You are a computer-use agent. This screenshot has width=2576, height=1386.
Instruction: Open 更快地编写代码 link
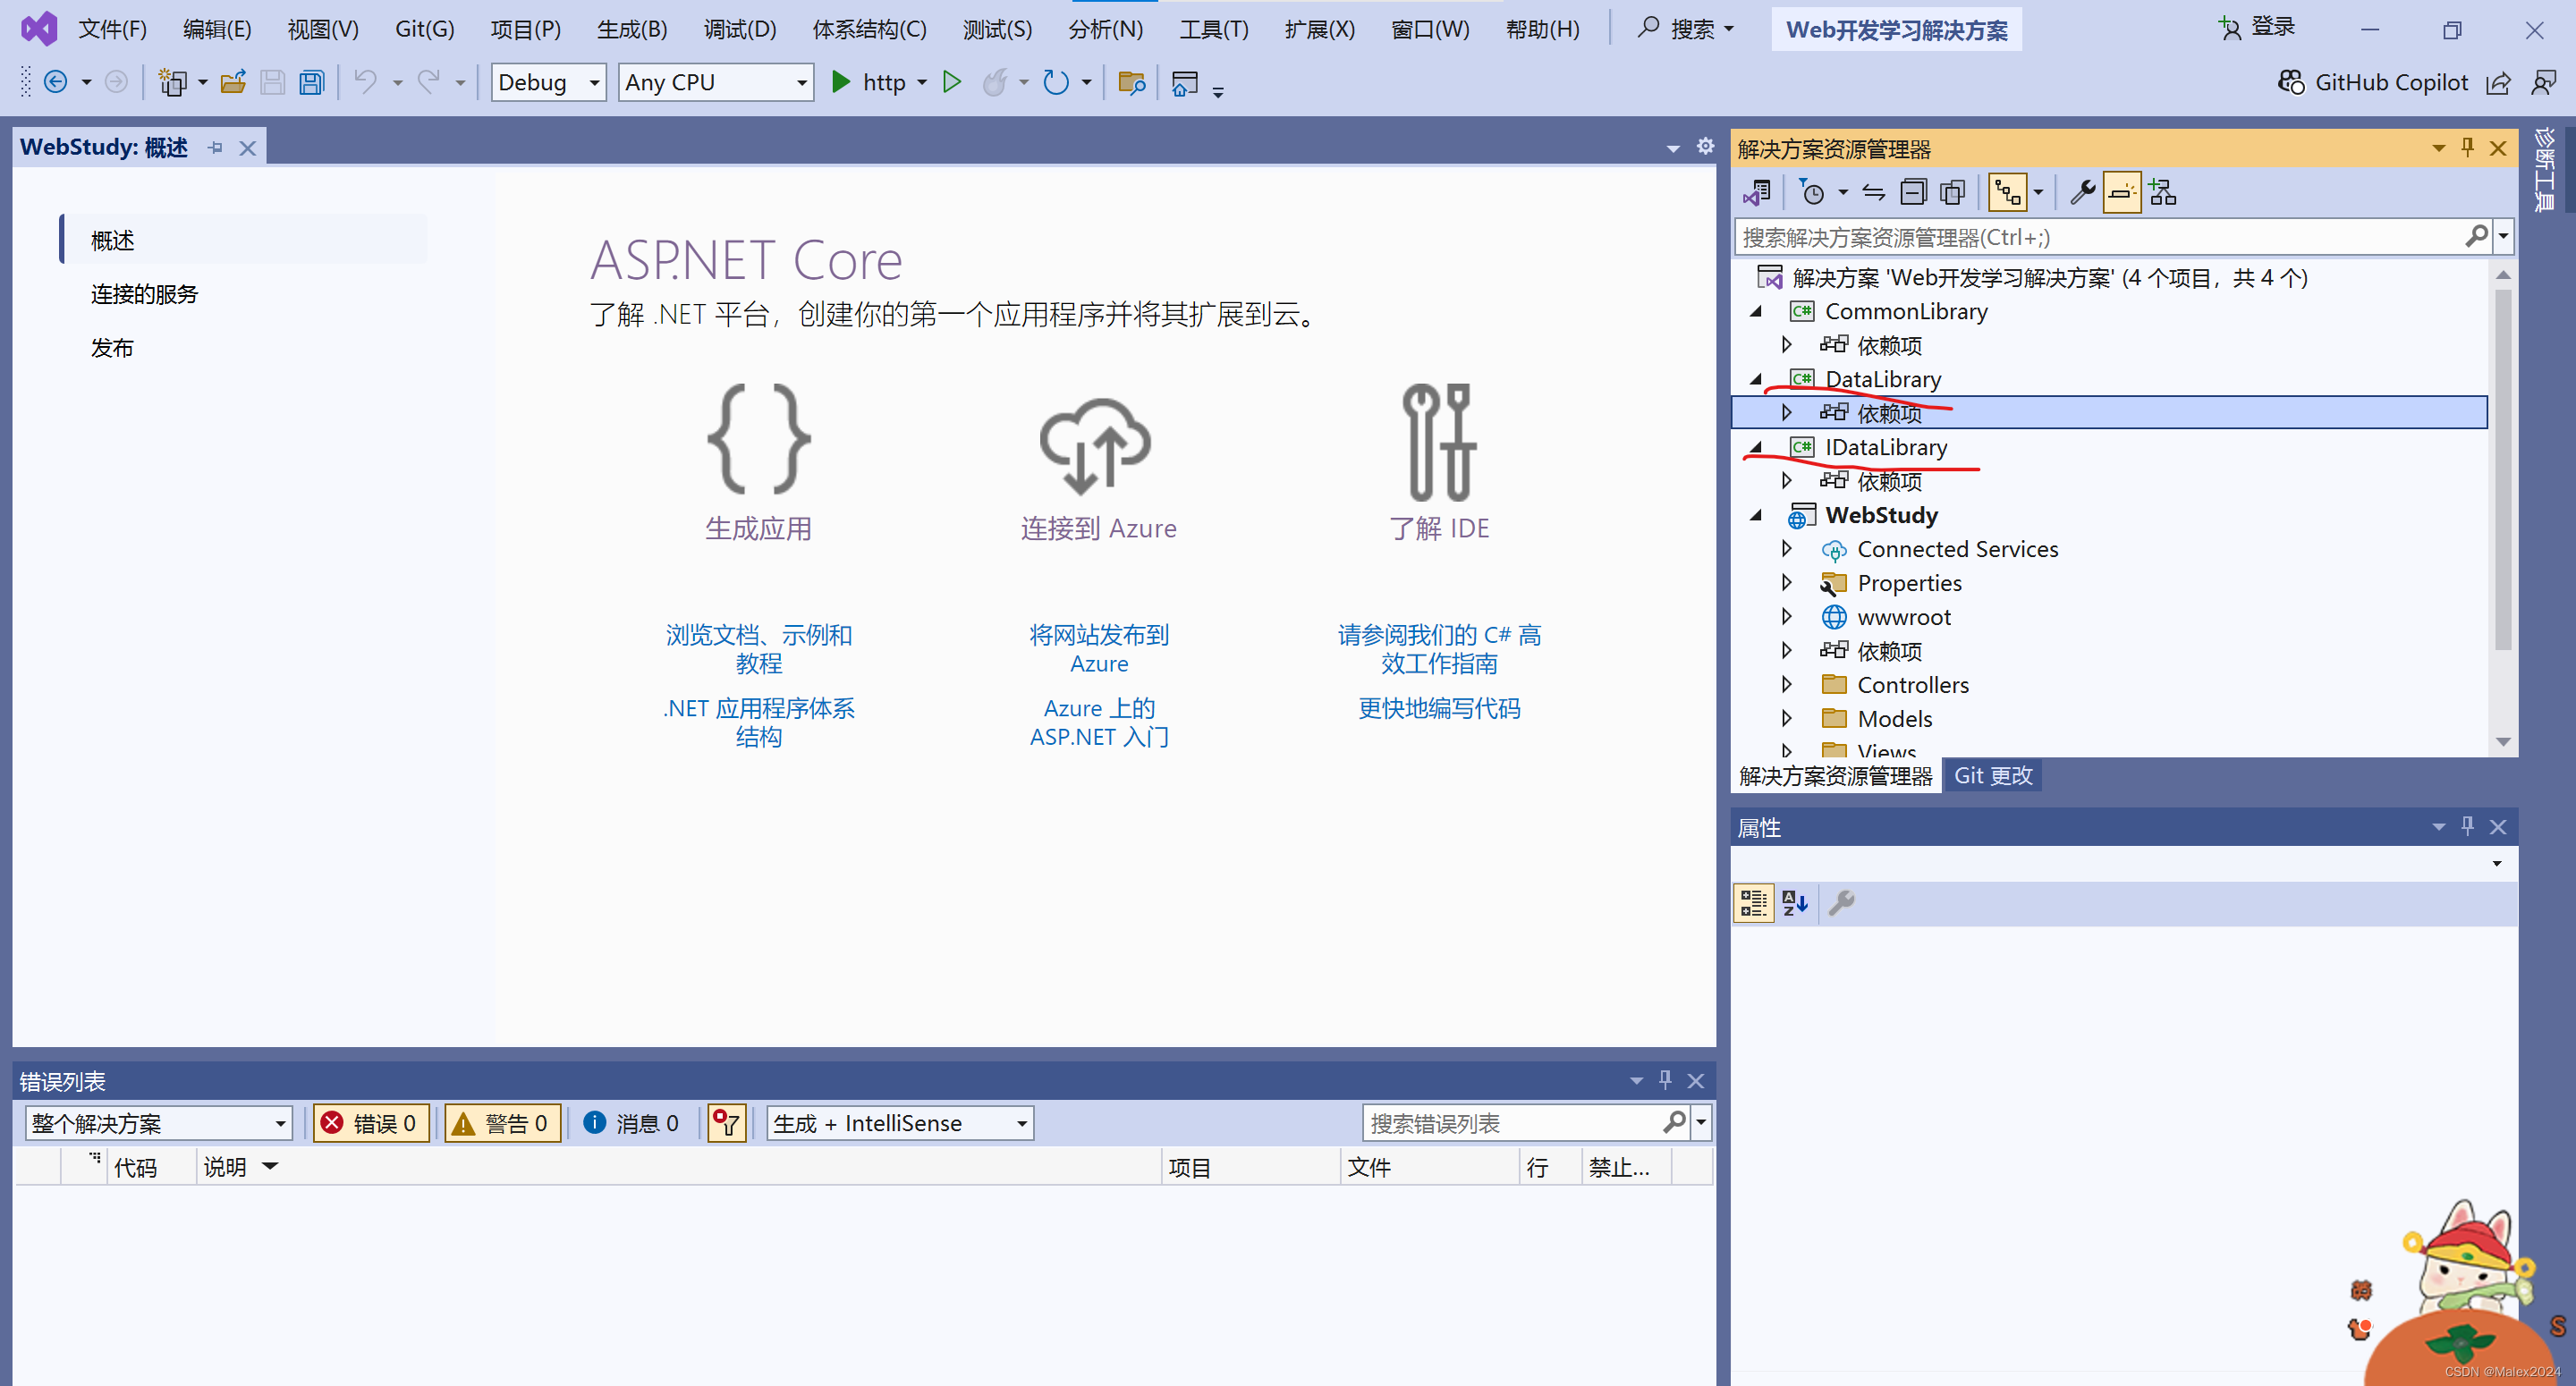click(x=1438, y=709)
